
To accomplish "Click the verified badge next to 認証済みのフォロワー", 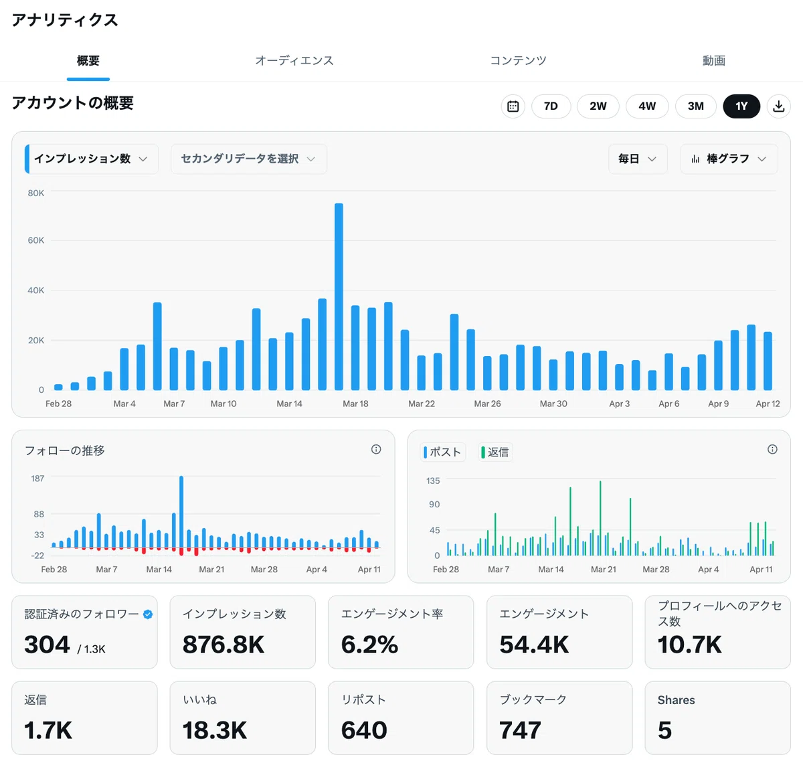I will pyautogui.click(x=148, y=614).
